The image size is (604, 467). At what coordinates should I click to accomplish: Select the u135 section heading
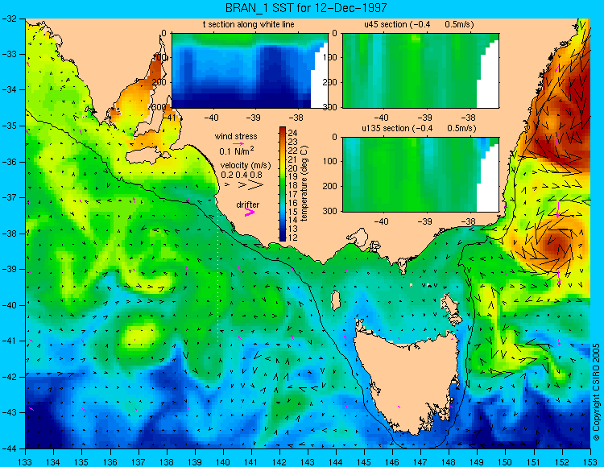click(x=419, y=128)
